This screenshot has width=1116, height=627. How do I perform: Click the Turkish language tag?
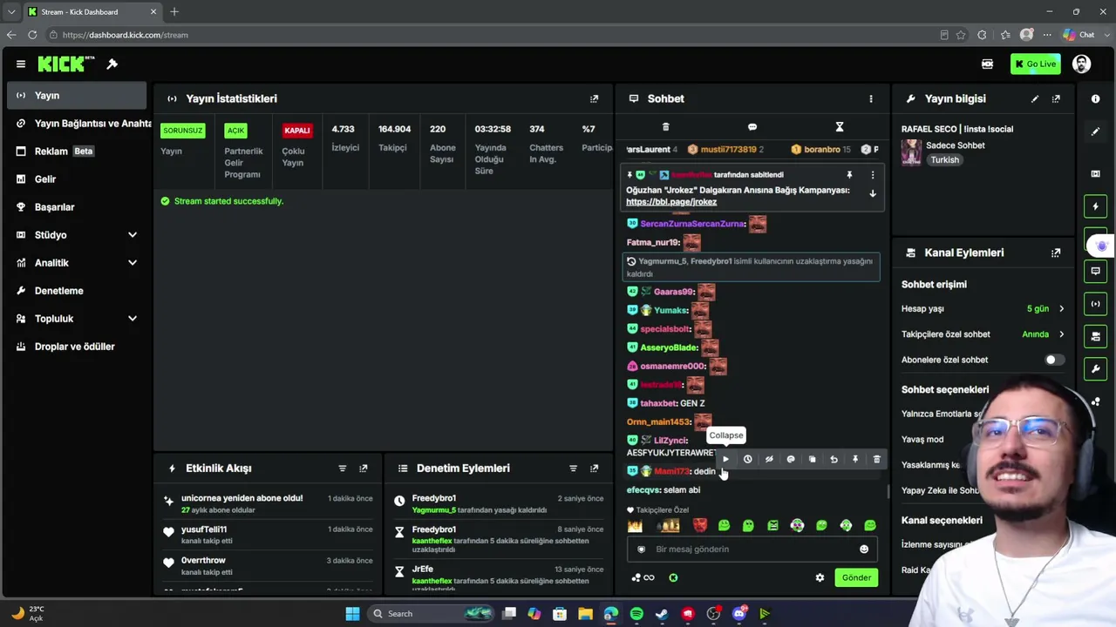944,160
